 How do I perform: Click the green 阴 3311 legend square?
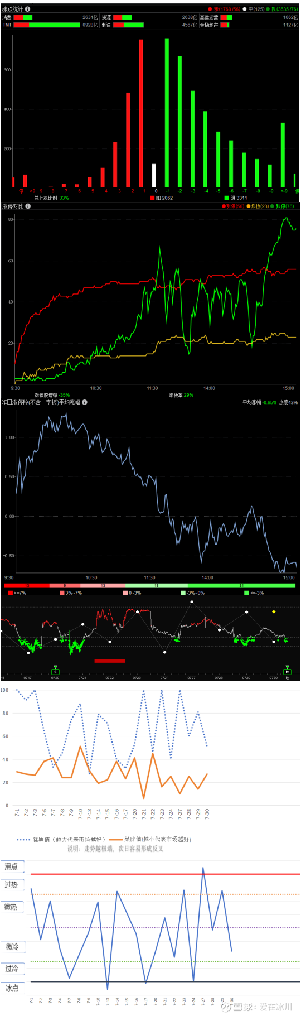coord(226,198)
